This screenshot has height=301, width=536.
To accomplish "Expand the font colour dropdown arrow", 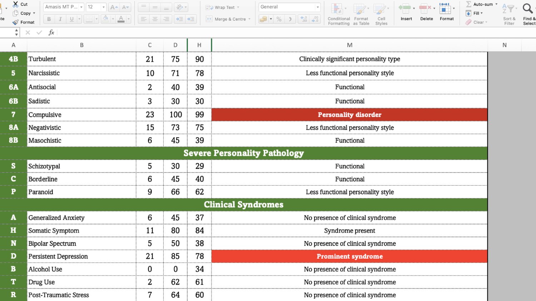I will point(128,19).
